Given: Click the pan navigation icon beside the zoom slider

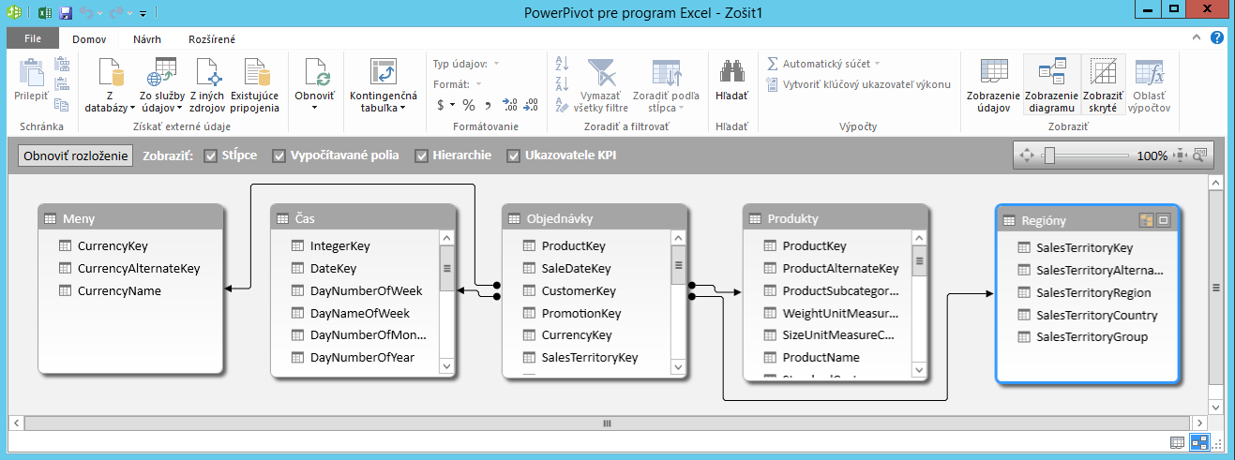Looking at the screenshot, I should click(x=1025, y=156).
